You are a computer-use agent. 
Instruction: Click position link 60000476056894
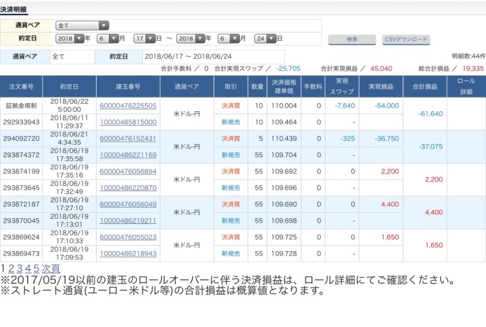(x=128, y=171)
